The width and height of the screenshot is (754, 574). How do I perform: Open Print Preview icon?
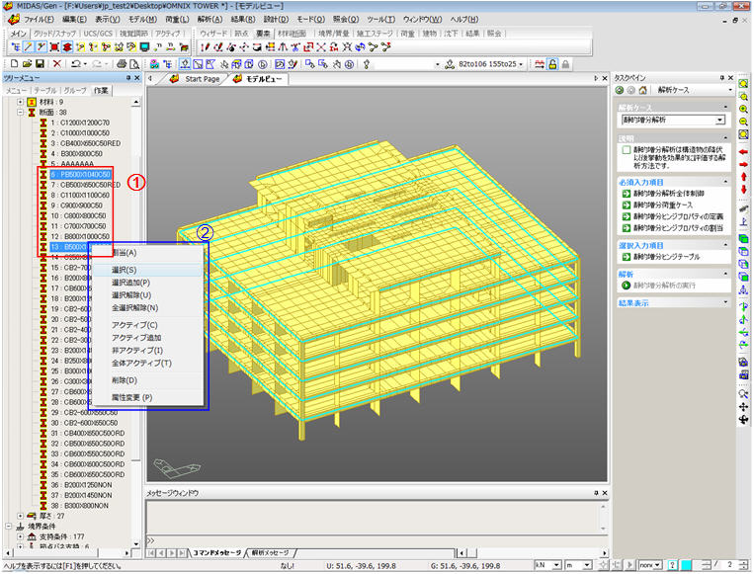pyautogui.click(x=134, y=64)
